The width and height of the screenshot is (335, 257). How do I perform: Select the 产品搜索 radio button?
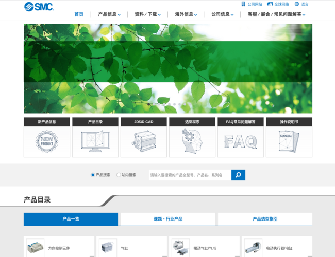pyautogui.click(x=93, y=175)
